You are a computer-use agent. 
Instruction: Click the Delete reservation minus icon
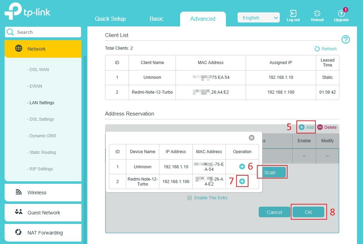[x=320, y=127]
